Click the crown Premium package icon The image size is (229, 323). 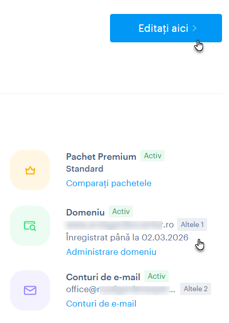click(30, 170)
